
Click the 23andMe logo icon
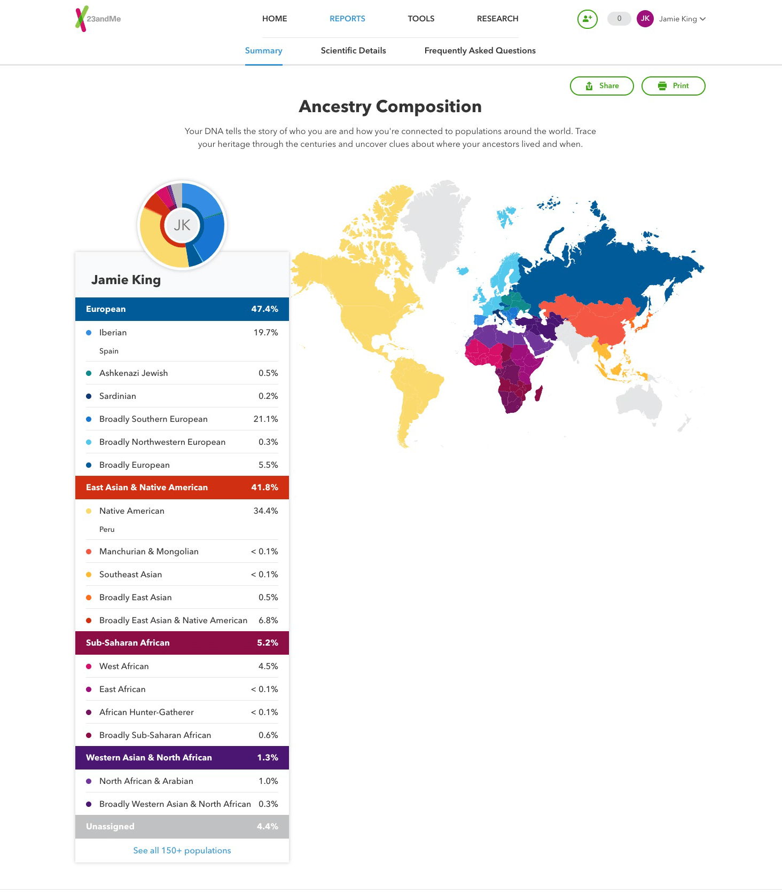(x=82, y=19)
